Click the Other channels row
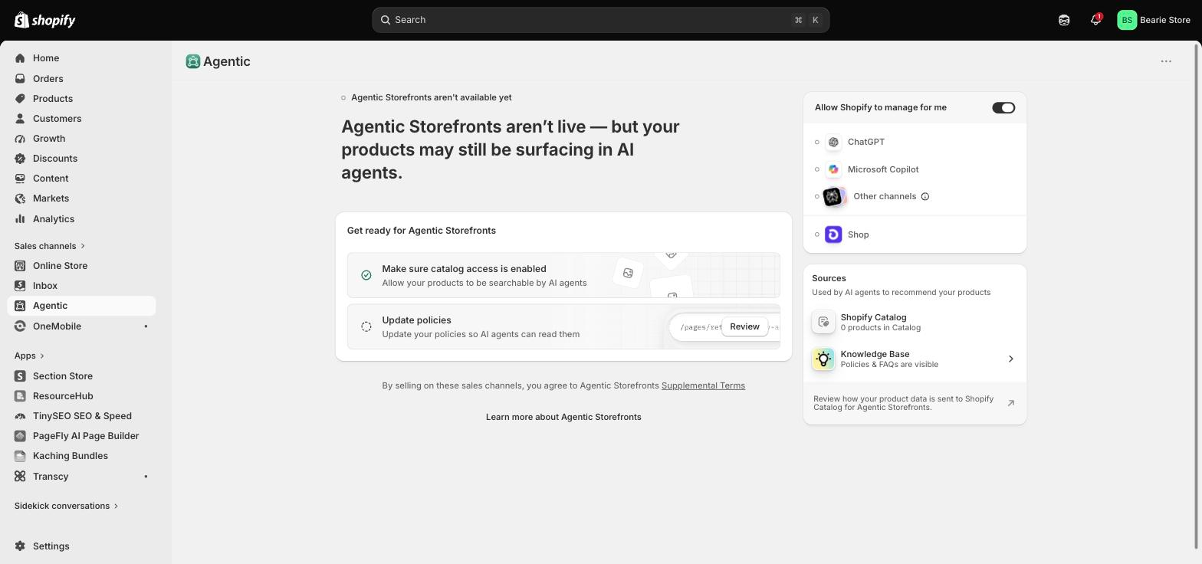1202x564 pixels. [915, 197]
